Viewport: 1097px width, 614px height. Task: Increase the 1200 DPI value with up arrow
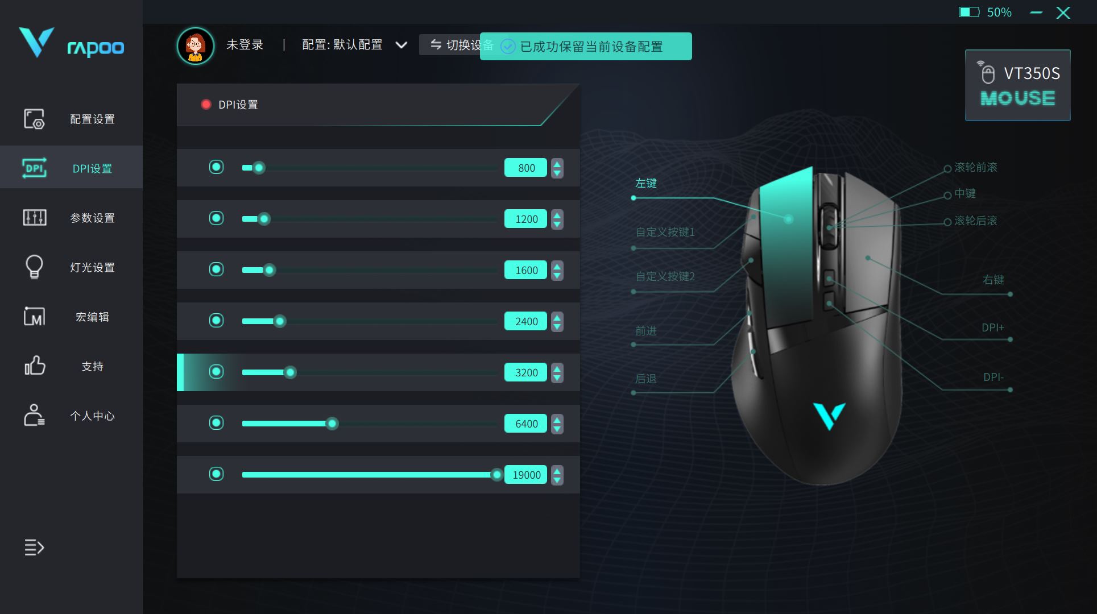(x=557, y=214)
